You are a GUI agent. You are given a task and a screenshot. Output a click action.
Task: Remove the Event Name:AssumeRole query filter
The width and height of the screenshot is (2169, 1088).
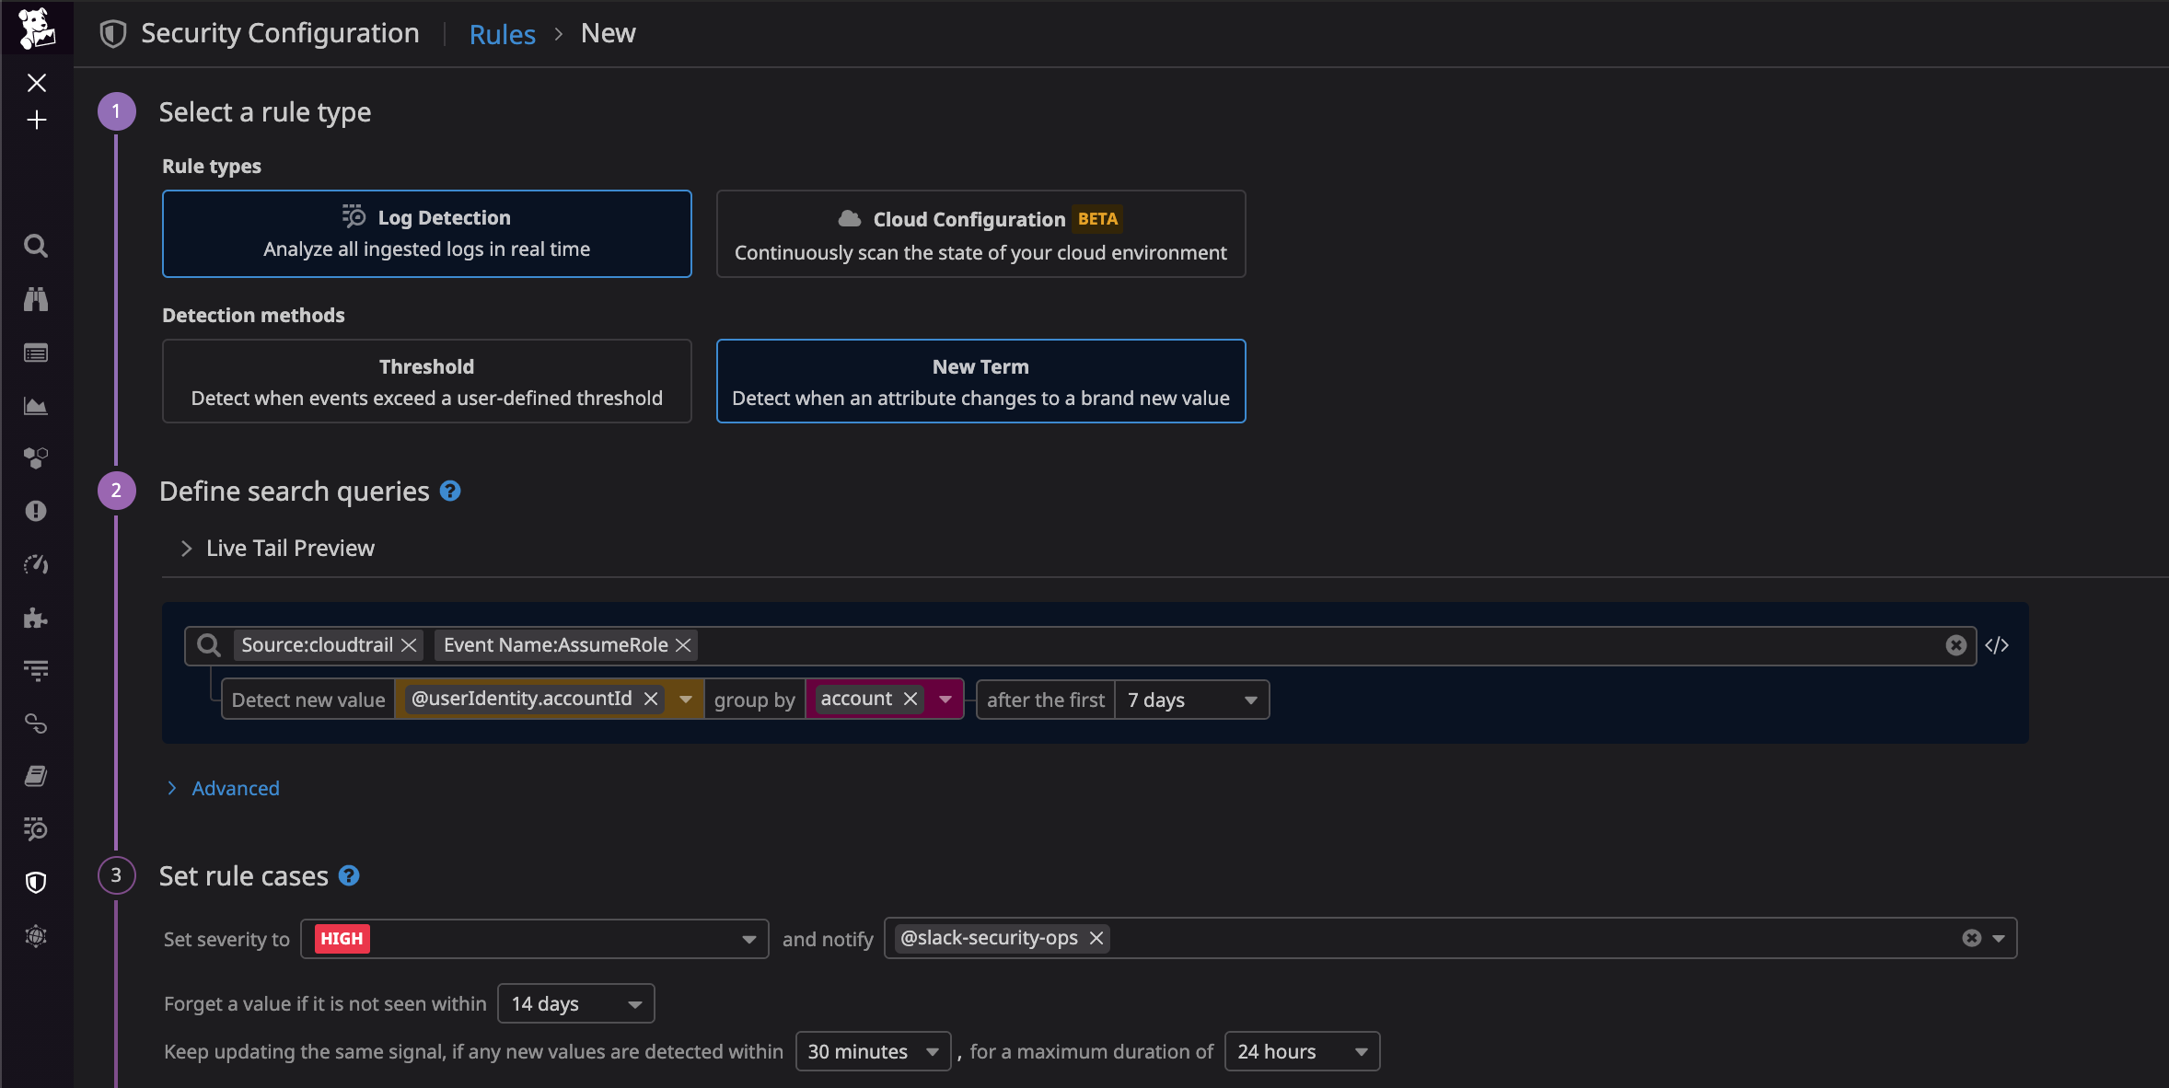[x=681, y=645]
